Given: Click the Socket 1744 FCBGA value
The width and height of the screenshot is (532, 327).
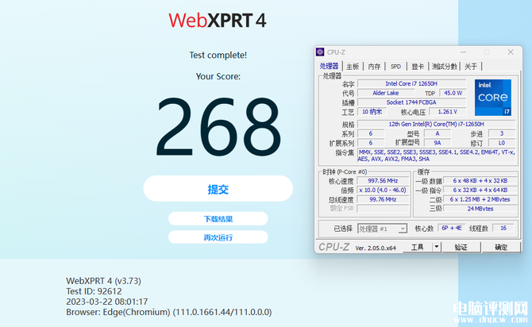Looking at the screenshot, I should click(x=411, y=102).
